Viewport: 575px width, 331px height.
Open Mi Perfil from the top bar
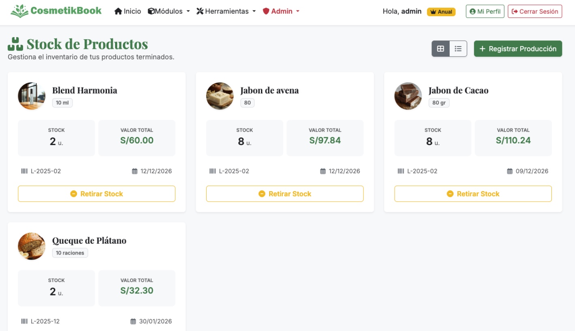[x=485, y=11]
